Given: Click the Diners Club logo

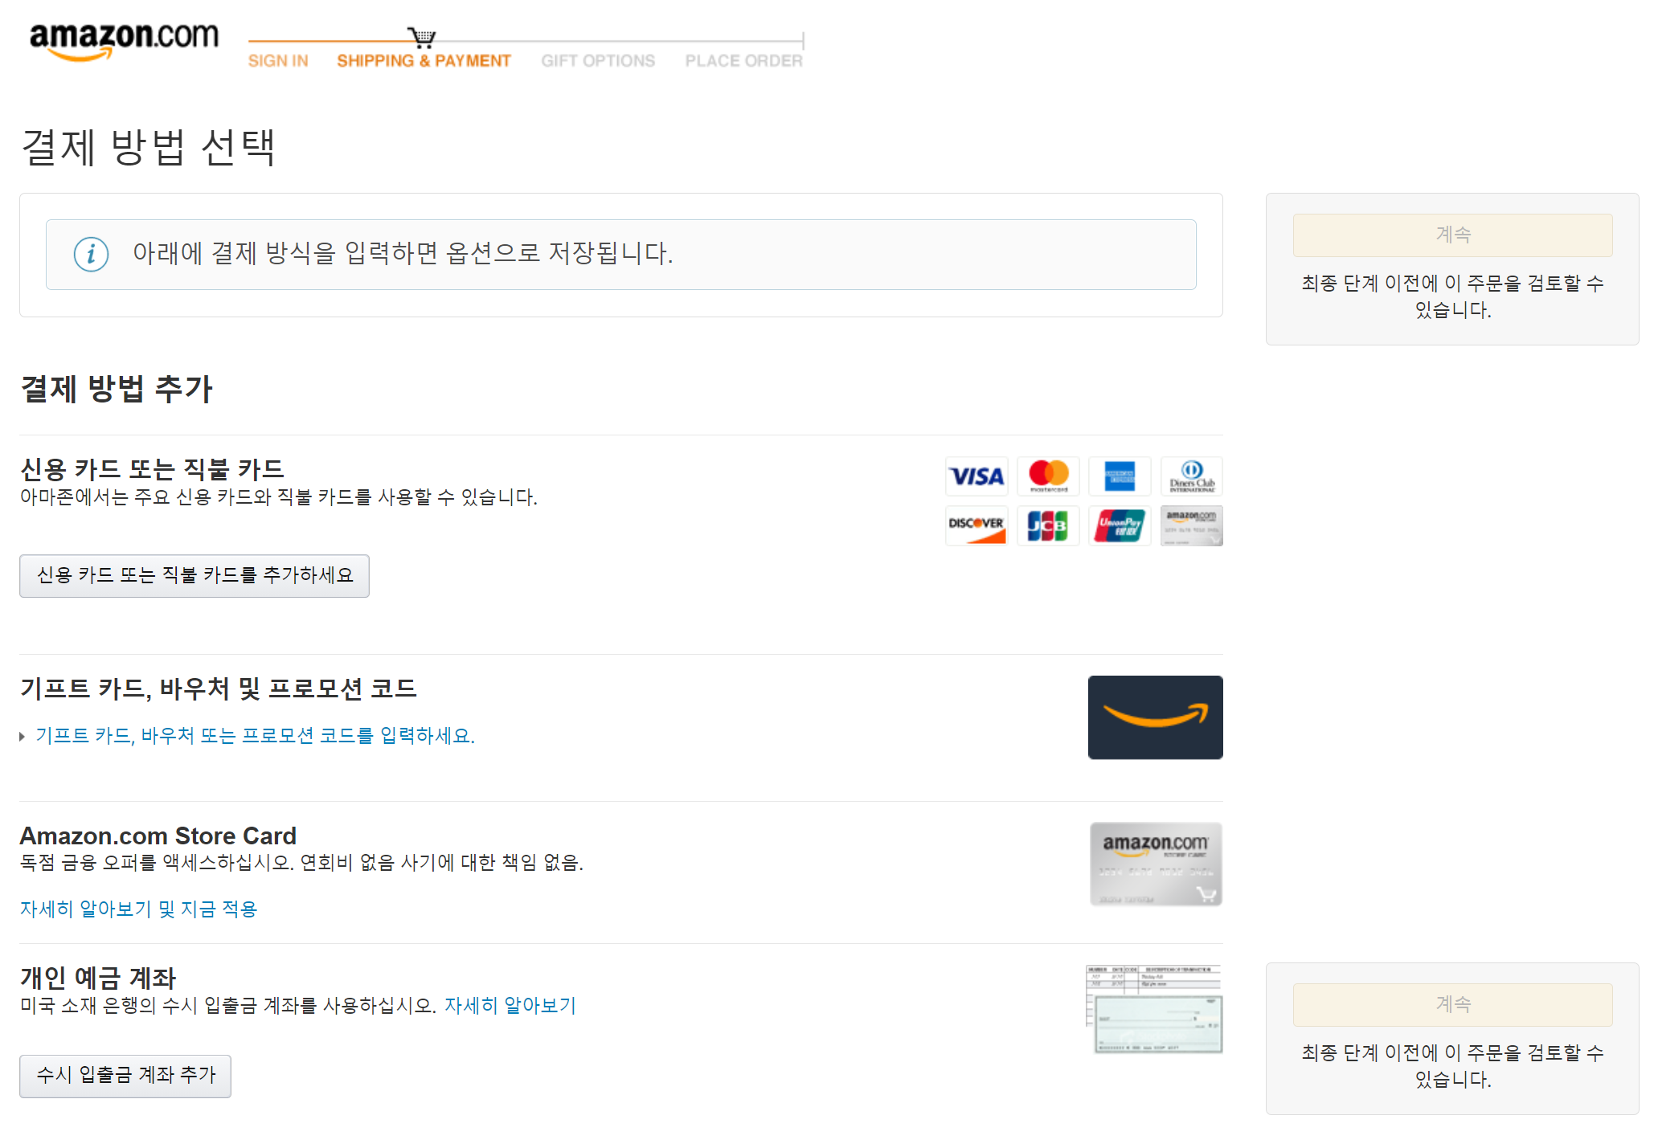Looking at the screenshot, I should point(1191,476).
